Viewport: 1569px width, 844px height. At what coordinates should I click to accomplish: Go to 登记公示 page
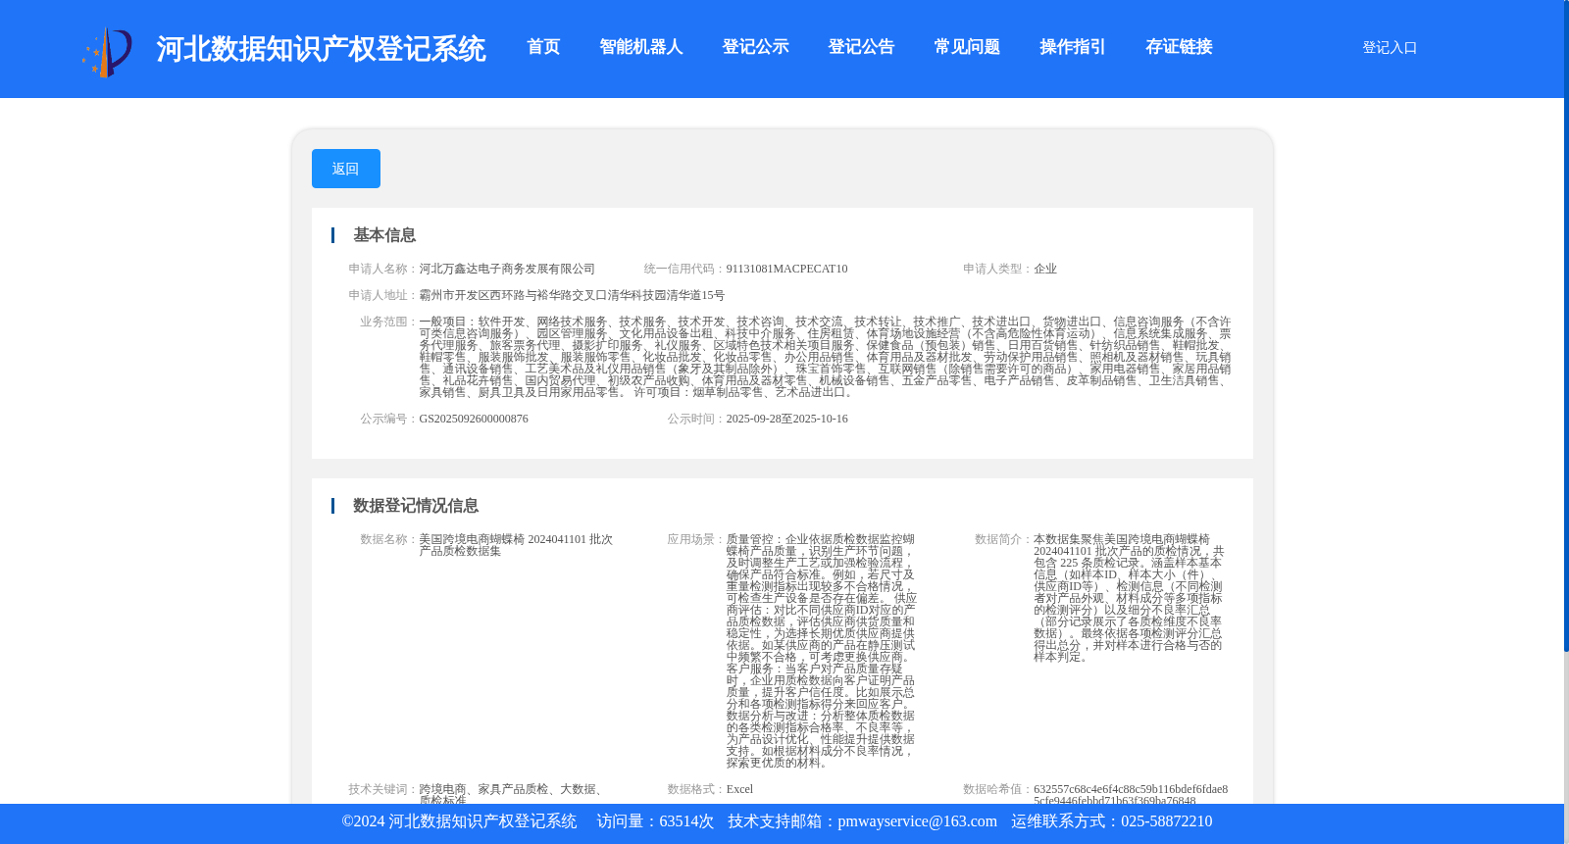click(755, 47)
